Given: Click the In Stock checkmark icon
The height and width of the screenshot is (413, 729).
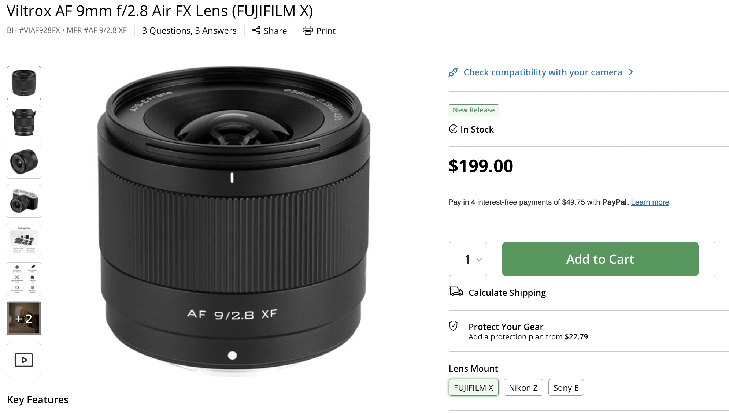Looking at the screenshot, I should click(453, 129).
